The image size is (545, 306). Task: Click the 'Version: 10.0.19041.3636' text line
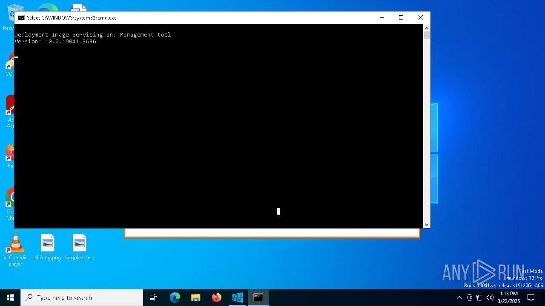(x=55, y=42)
